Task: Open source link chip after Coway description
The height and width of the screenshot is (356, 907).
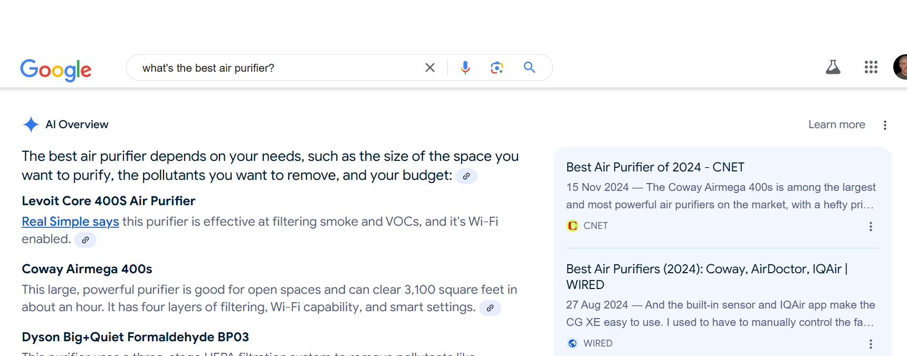Action: click(490, 308)
